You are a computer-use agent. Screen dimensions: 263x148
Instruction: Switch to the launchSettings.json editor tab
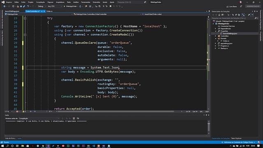(x=12, y=11)
